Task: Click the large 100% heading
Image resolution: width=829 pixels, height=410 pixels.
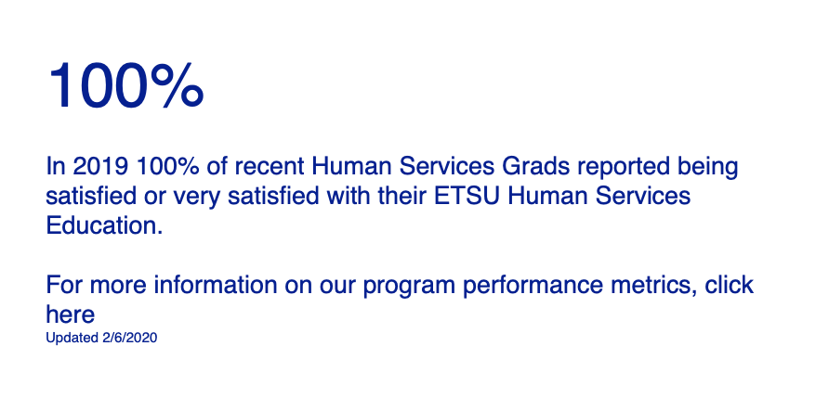Action: pyautogui.click(x=125, y=85)
